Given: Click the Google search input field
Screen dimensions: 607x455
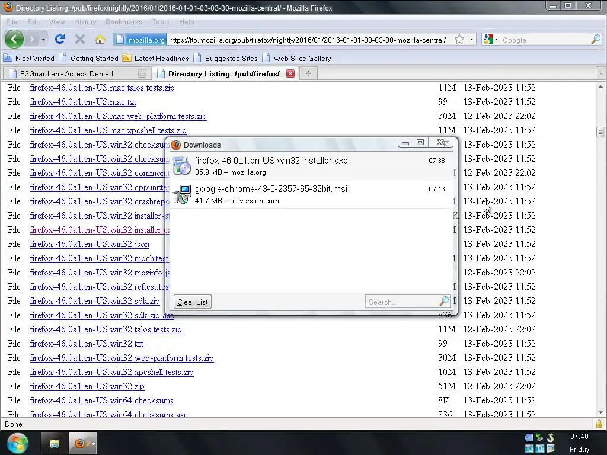Looking at the screenshot, I should coord(545,40).
